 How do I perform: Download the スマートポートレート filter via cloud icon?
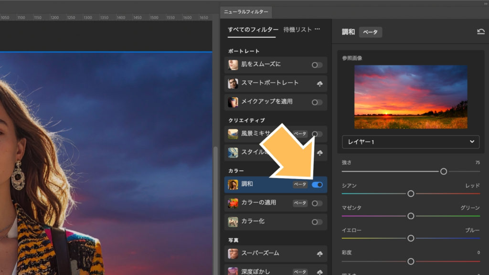[x=319, y=84]
